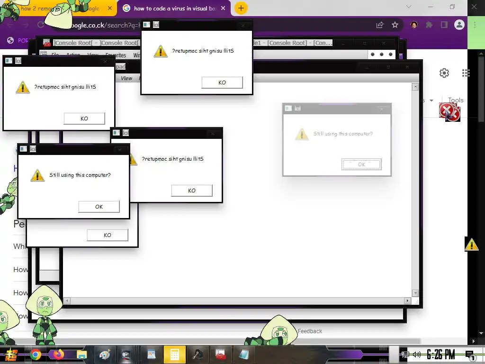
Task: Click OK in the faded lol dialog
Action: click(x=361, y=164)
